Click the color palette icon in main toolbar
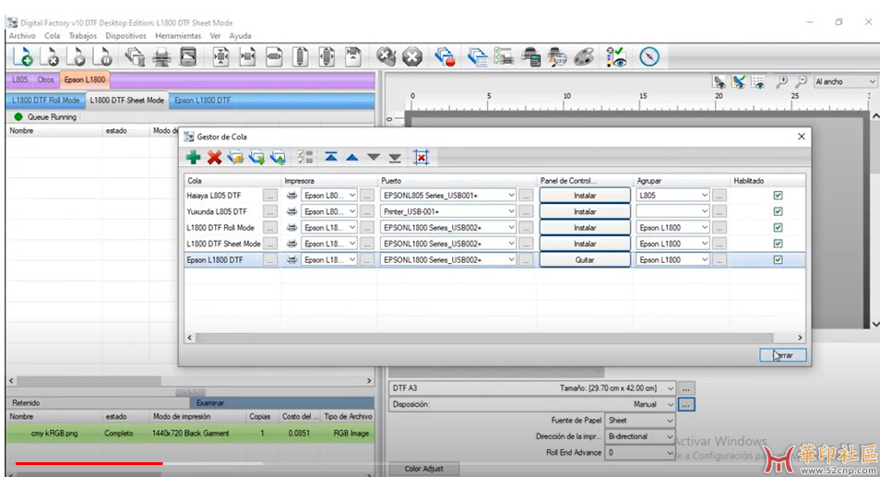Screen dimensions: 880x477 click(x=583, y=57)
